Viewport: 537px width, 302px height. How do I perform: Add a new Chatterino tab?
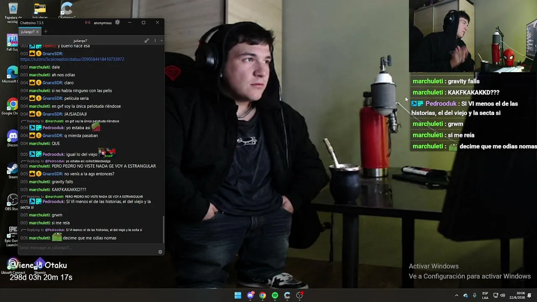(x=46, y=31)
